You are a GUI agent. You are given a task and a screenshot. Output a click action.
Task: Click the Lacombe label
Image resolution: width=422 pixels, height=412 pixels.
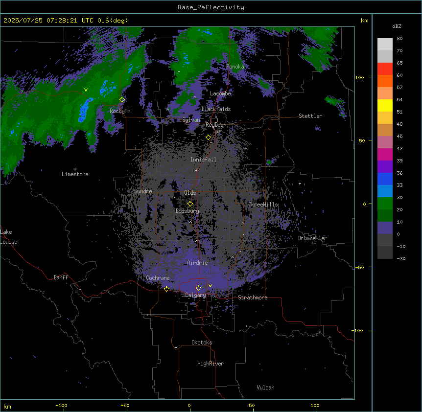220,93
